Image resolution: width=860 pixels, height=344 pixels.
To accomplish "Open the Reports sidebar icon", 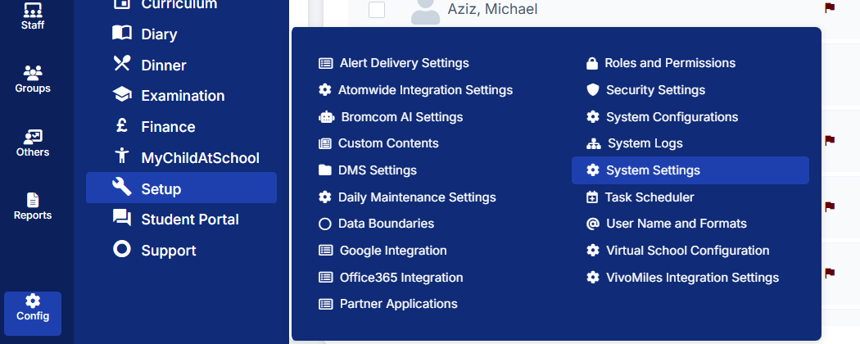I will tap(33, 200).
